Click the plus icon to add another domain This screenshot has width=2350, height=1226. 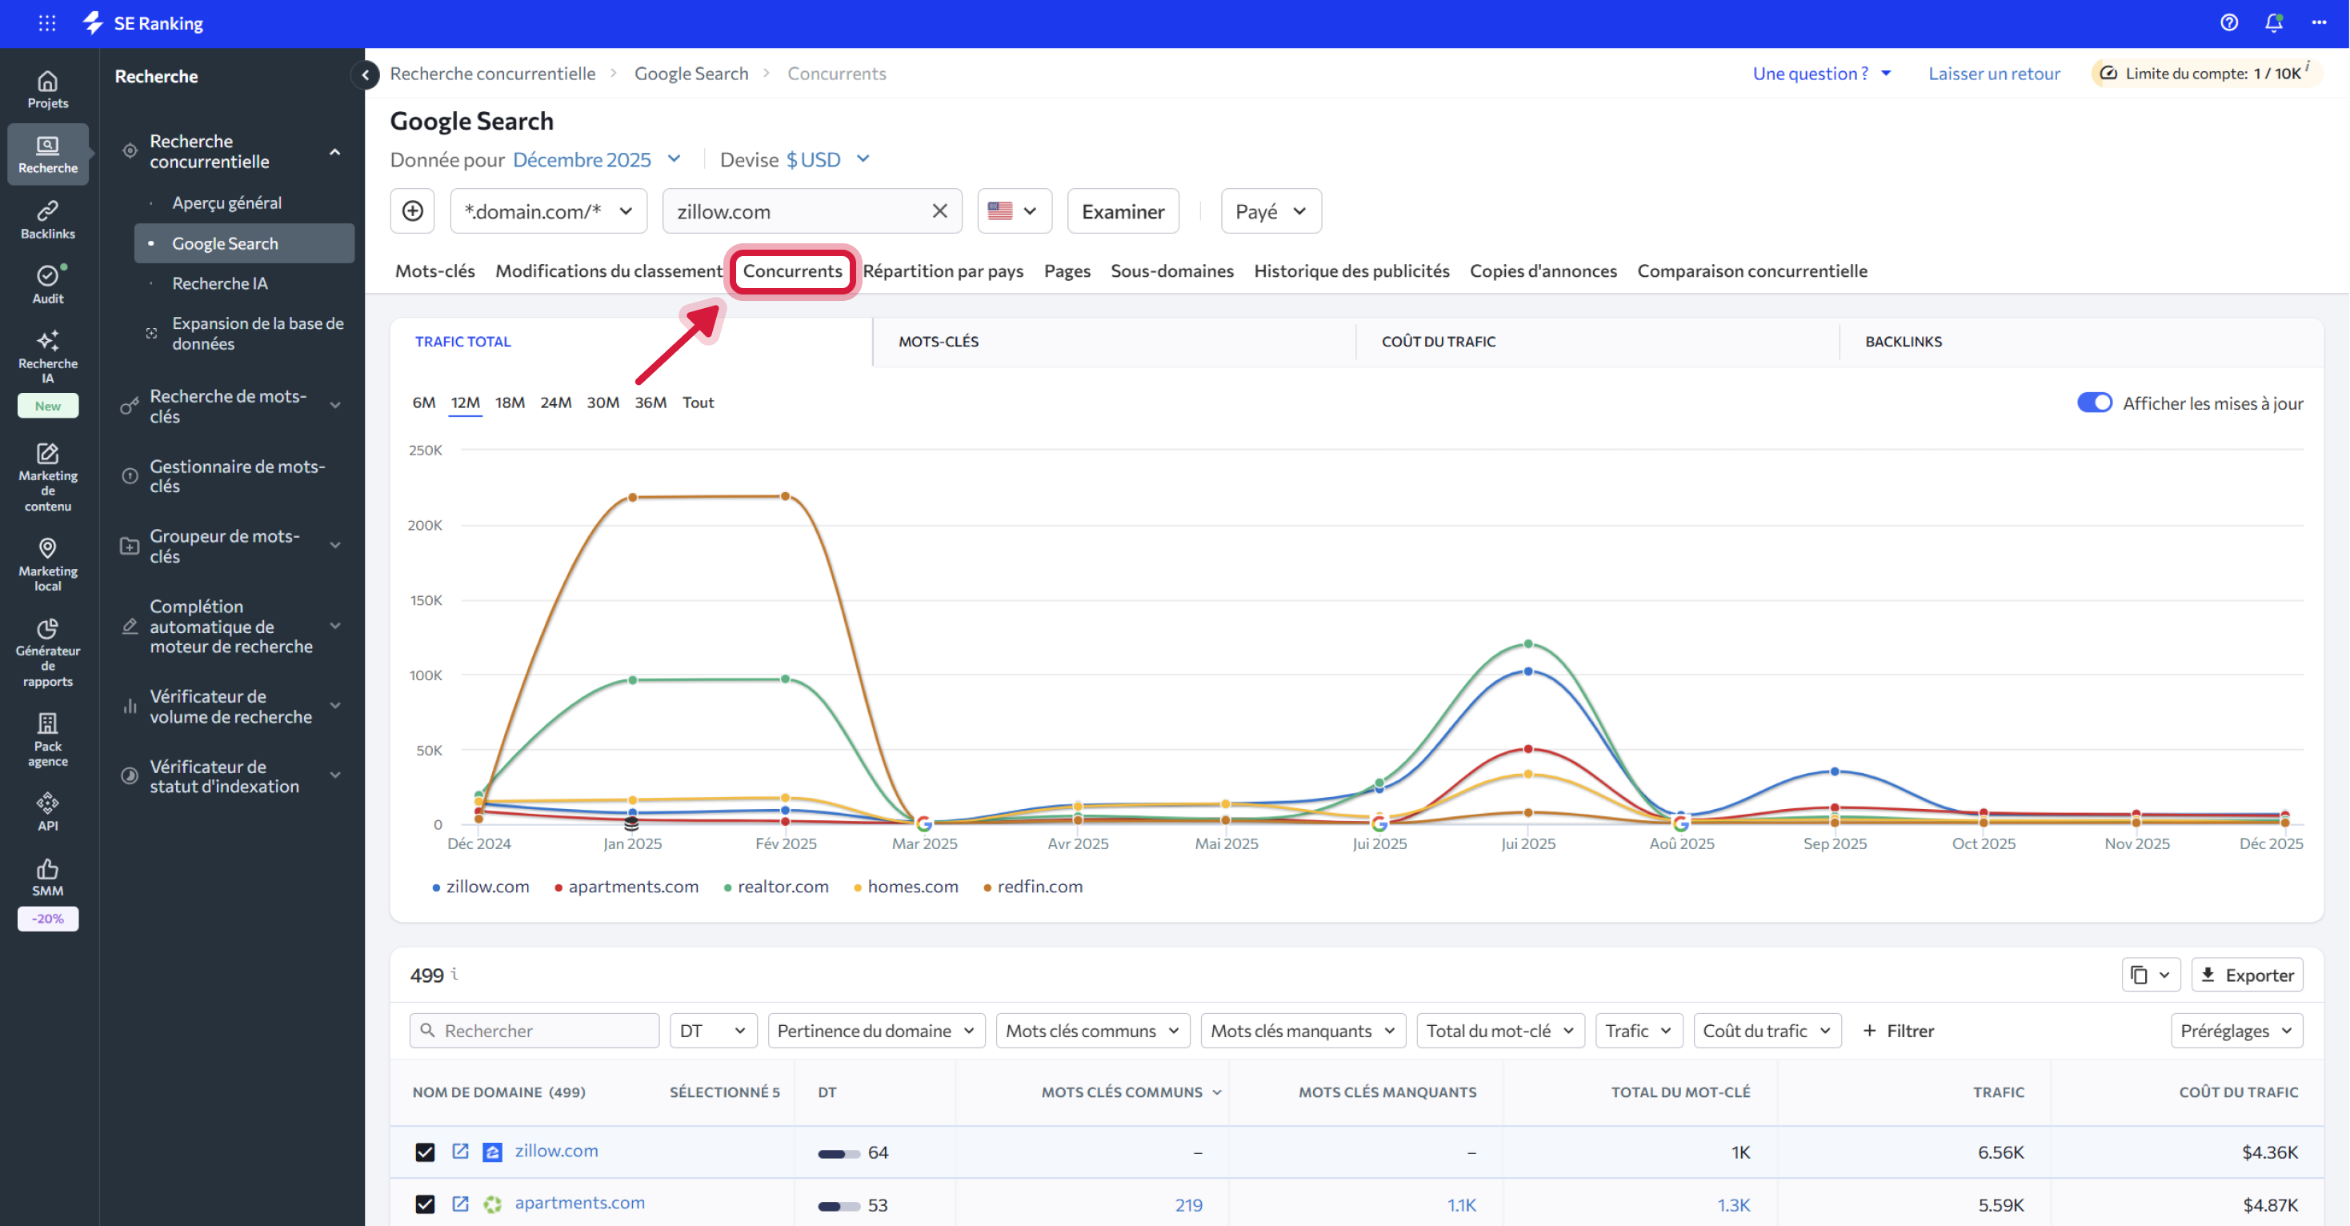(412, 210)
